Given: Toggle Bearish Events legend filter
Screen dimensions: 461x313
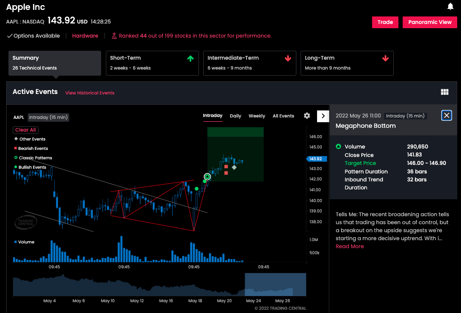Looking at the screenshot, I should 31,149.
